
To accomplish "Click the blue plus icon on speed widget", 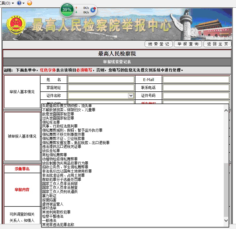I will tap(93, 10).
